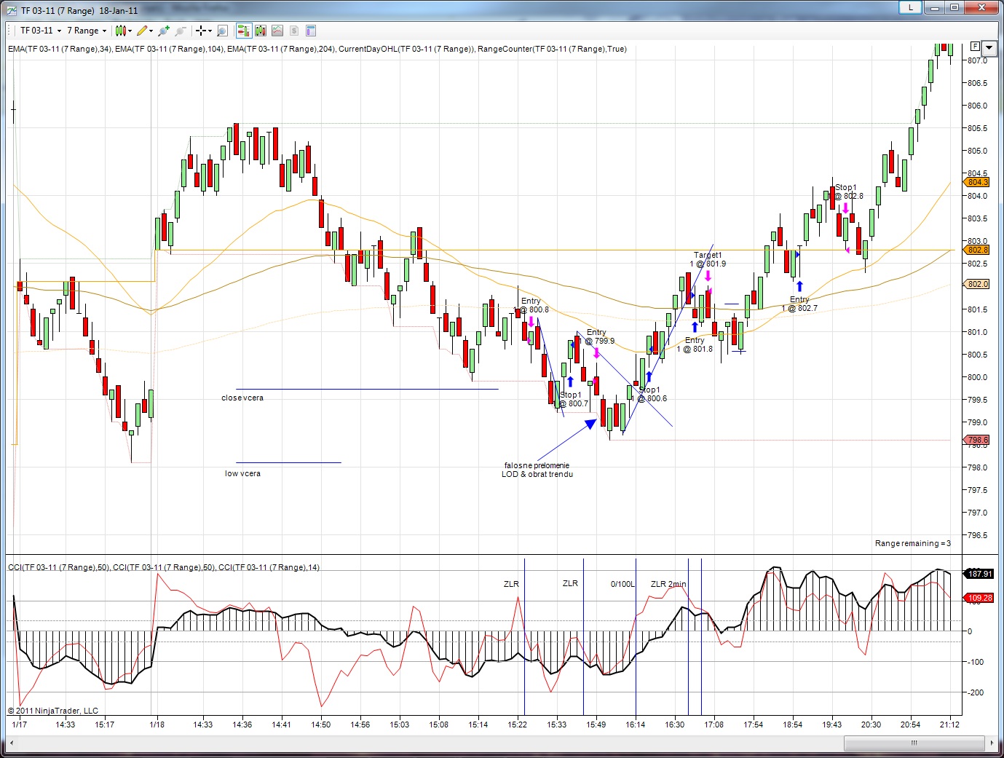1004x758 pixels.
Task: Click the greyed Zoom Out magnifier icon
Action: 181,31
